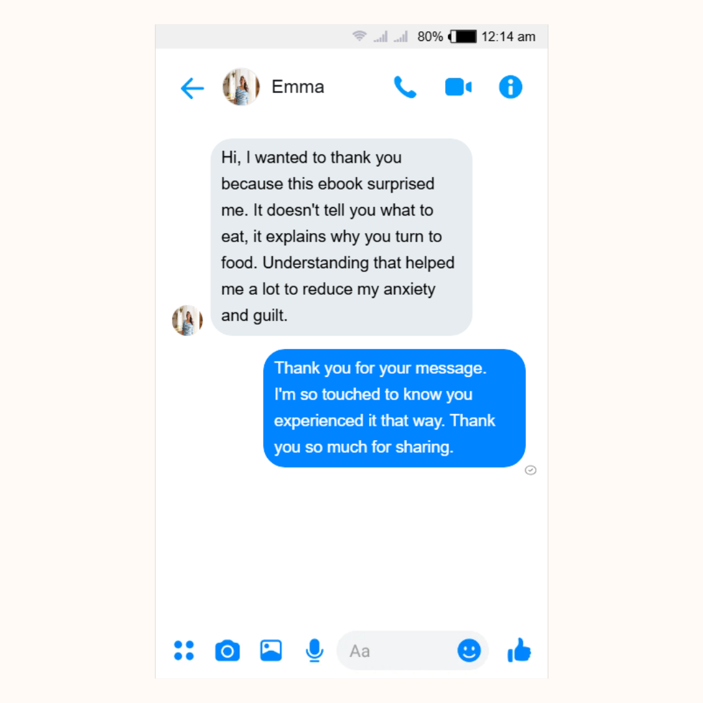
Task: Open the four-dot more apps menu
Action: click(184, 650)
